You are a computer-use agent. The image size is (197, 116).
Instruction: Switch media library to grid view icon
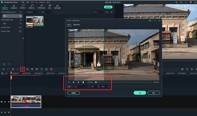(111, 12)
